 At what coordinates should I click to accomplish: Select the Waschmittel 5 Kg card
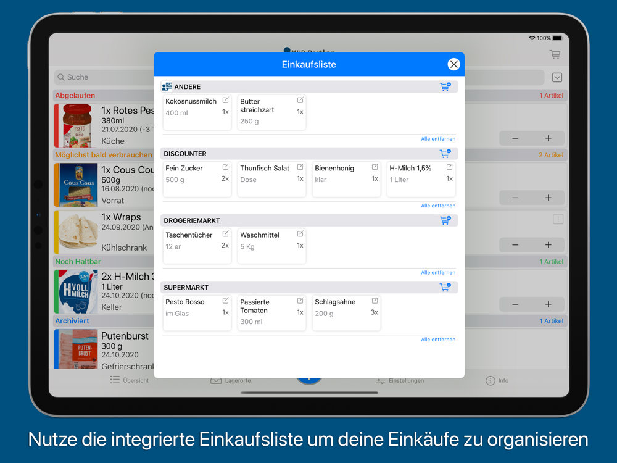coord(272,246)
